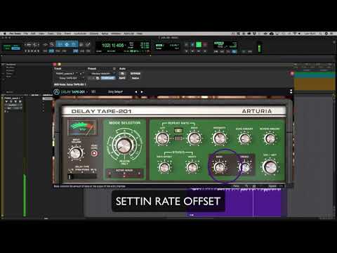
Task: Toggle the Safe automation button
Action: point(122,78)
